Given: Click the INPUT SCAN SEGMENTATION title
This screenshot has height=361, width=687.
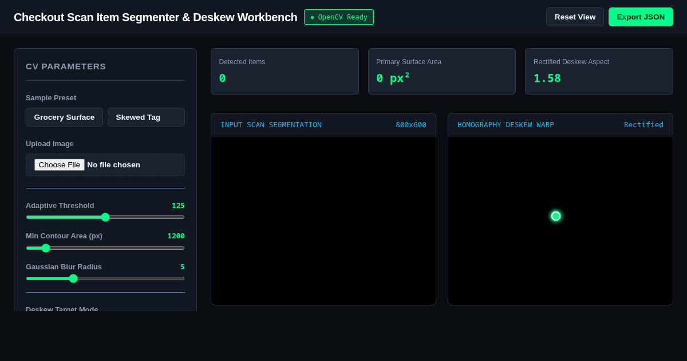Looking at the screenshot, I should [x=271, y=125].
